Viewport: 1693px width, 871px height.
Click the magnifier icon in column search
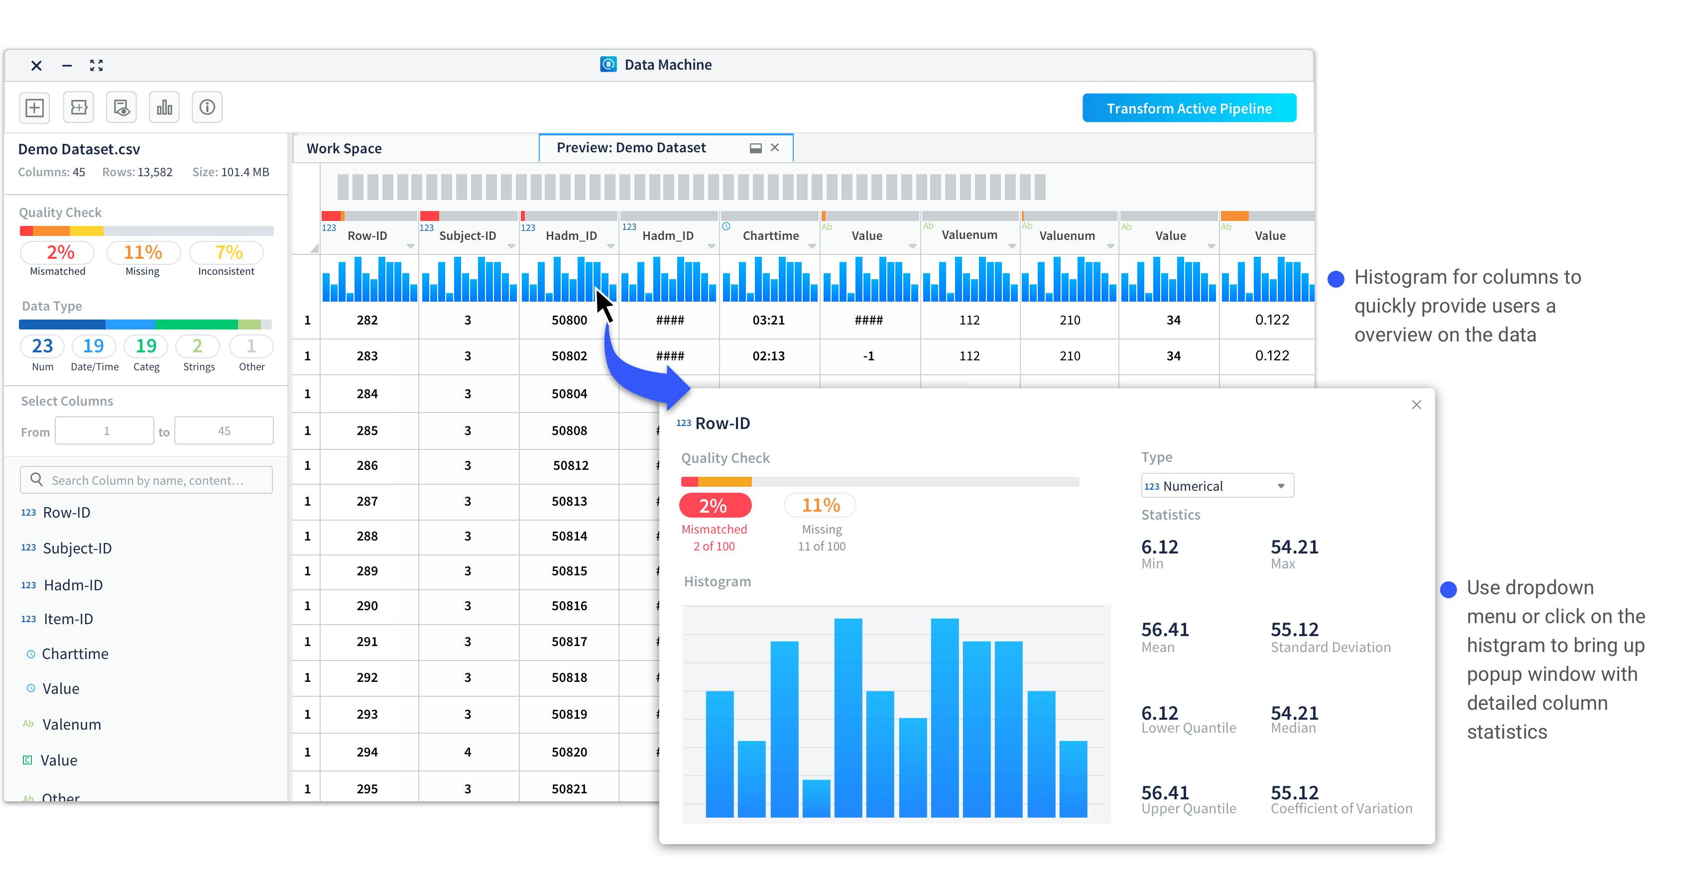tap(37, 479)
